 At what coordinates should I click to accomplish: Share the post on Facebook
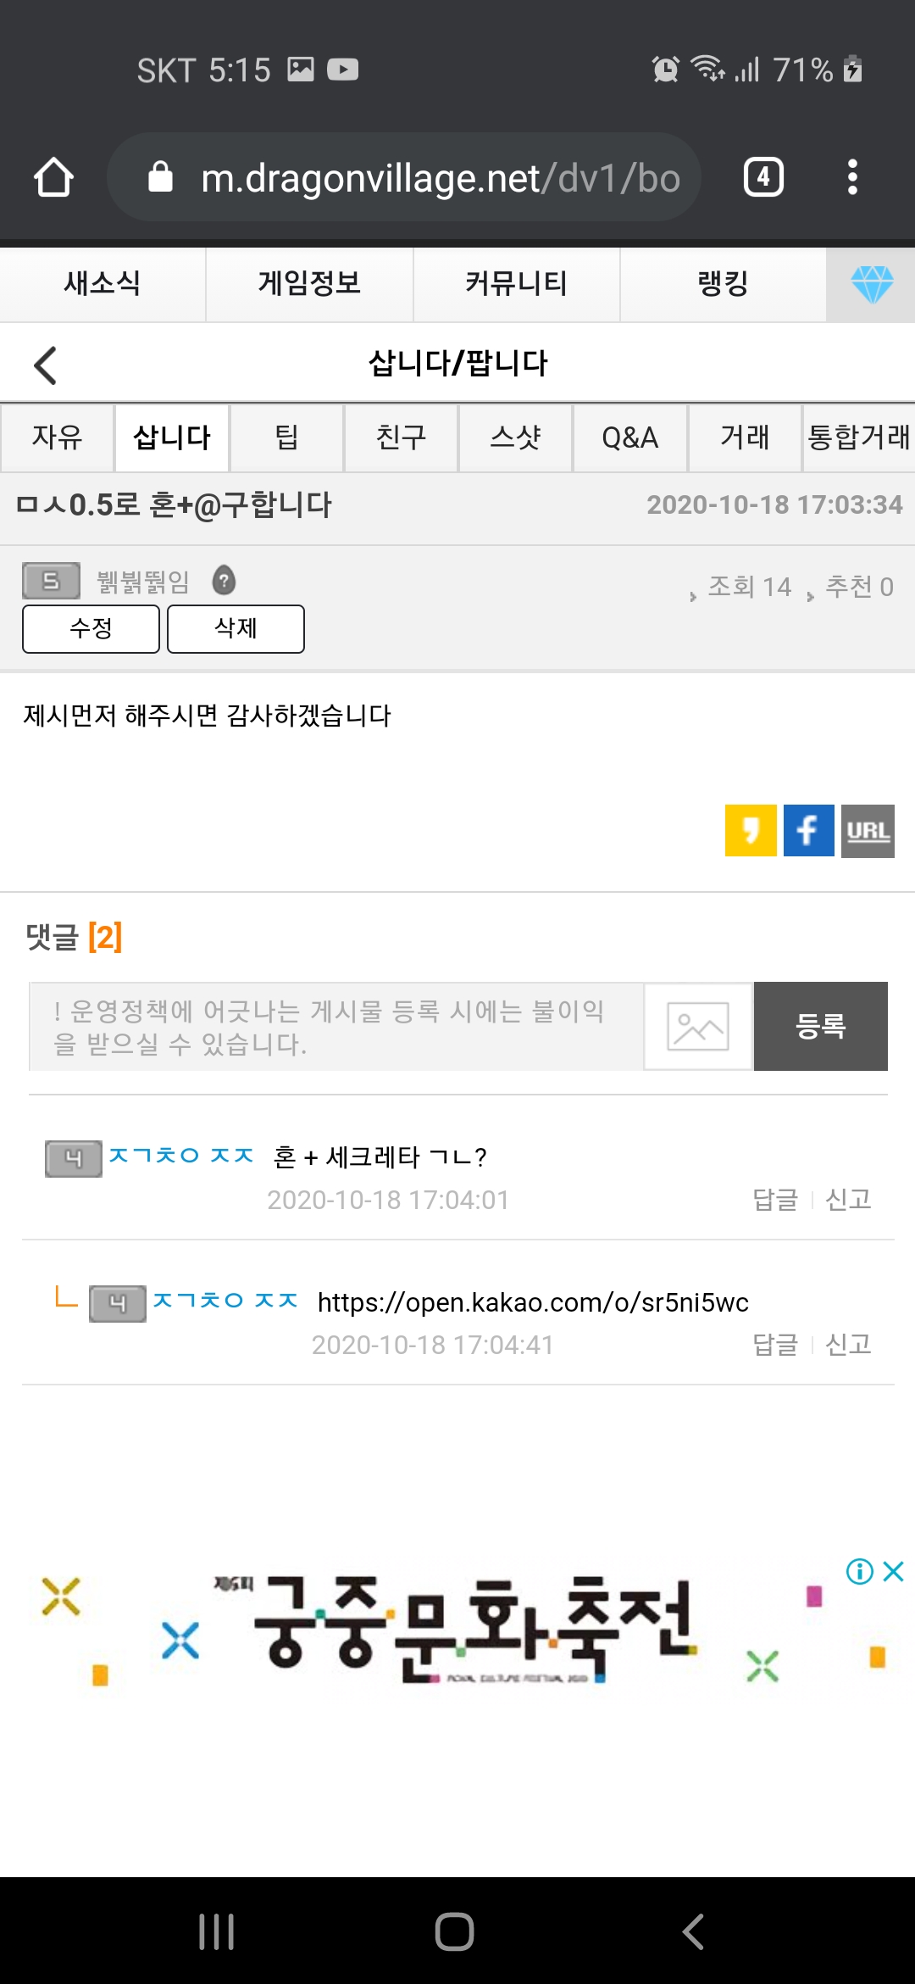coord(808,830)
